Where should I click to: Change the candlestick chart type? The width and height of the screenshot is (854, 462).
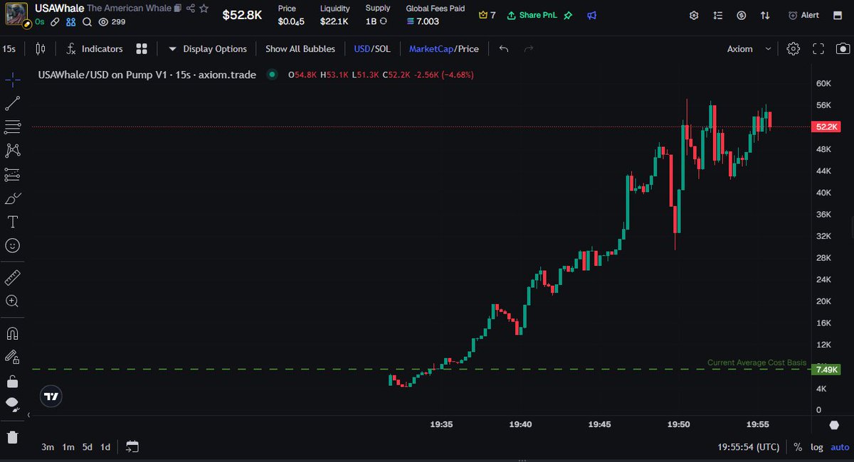[x=40, y=48]
